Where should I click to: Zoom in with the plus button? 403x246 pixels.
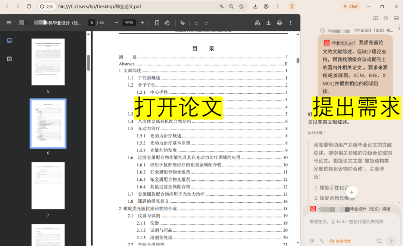click(x=142, y=23)
